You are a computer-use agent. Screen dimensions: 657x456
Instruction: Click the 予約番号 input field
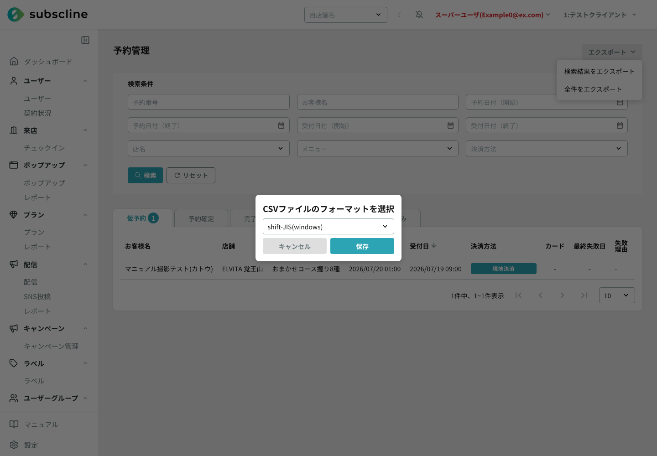[x=209, y=102]
